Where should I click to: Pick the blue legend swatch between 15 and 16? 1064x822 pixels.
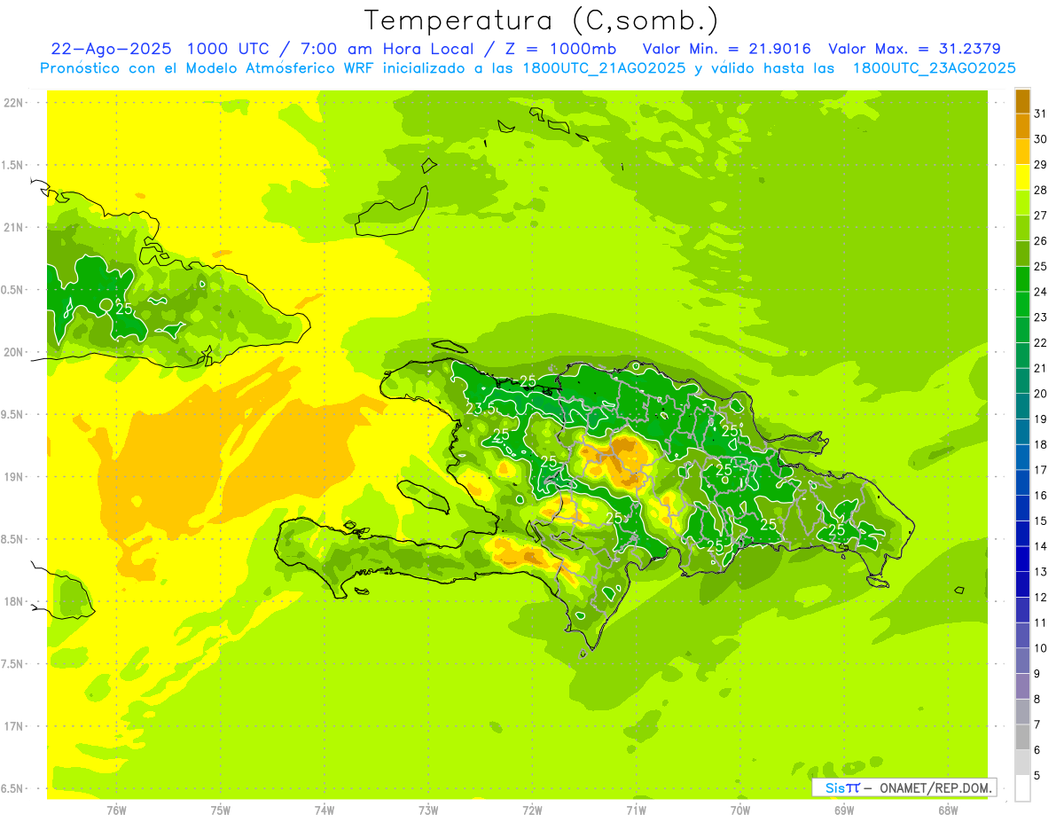point(1022,508)
